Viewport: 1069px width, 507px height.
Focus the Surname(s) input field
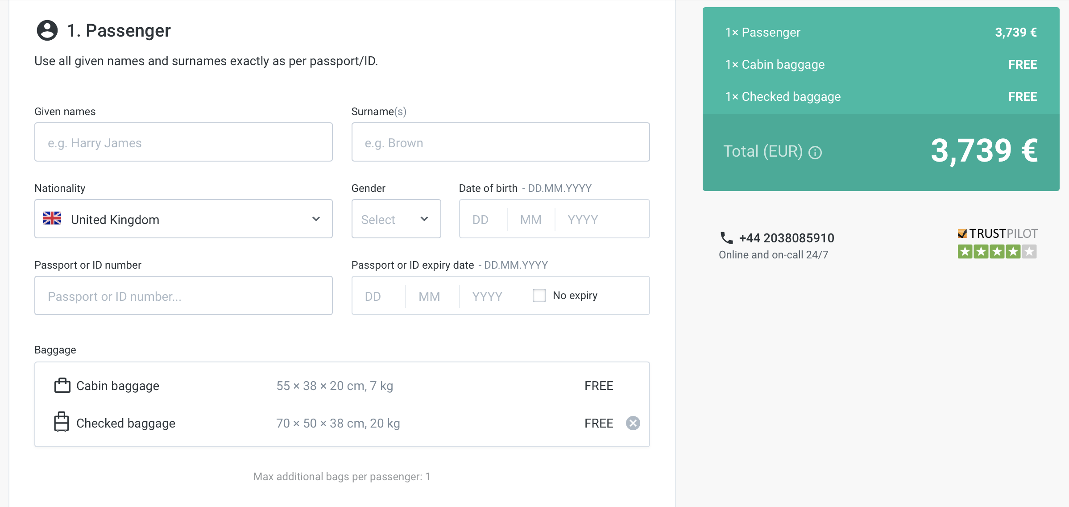click(x=500, y=142)
